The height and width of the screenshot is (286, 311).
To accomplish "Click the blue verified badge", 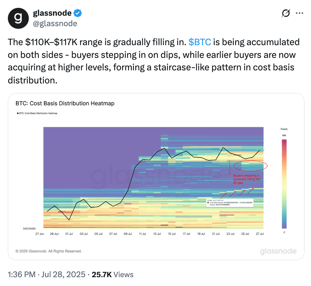I will click(78, 13).
